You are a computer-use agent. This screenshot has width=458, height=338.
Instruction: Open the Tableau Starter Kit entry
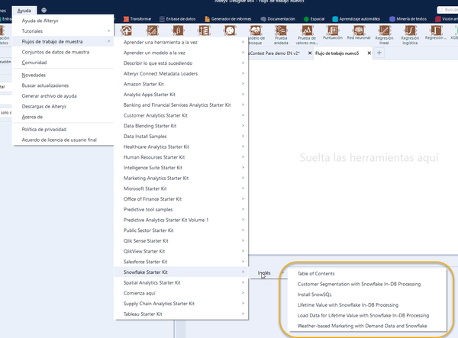(181, 314)
